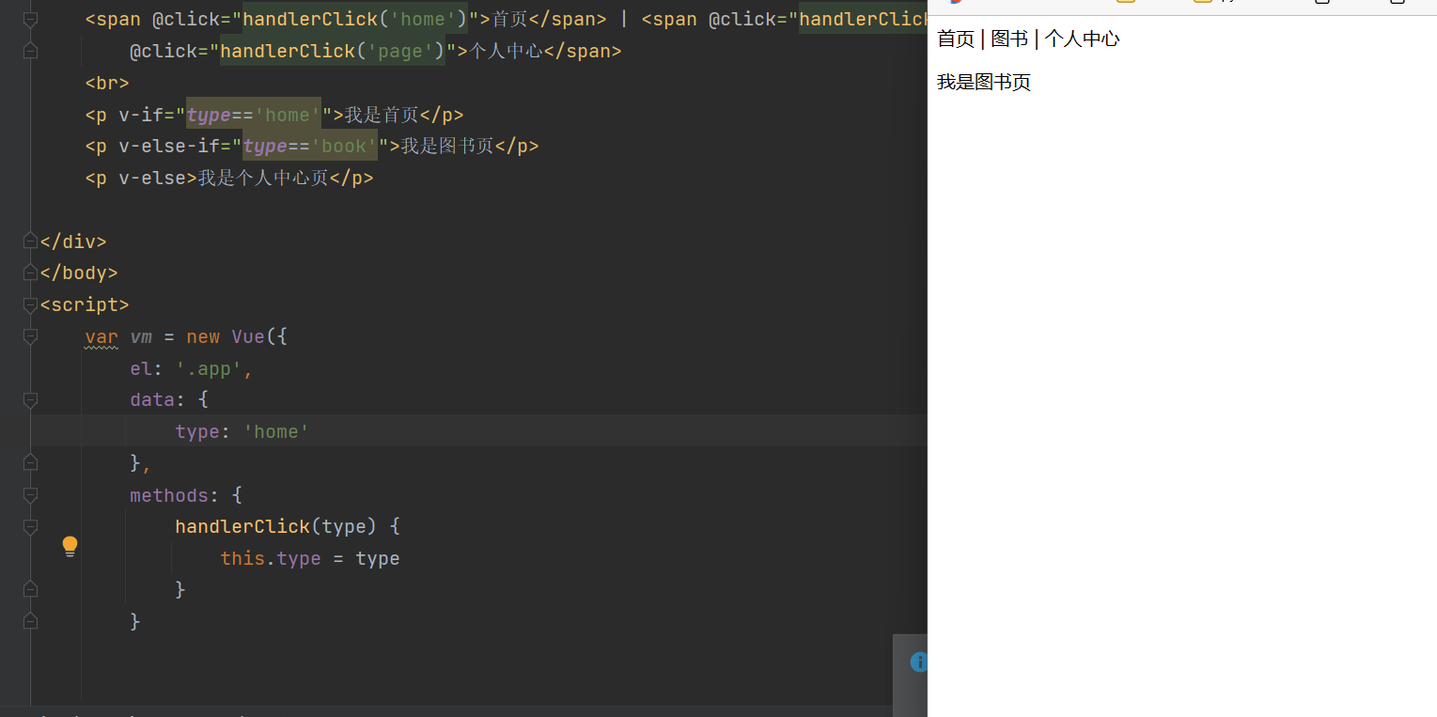Click the '</body>' closing tag
This screenshot has width=1437, height=717.
click(x=79, y=273)
